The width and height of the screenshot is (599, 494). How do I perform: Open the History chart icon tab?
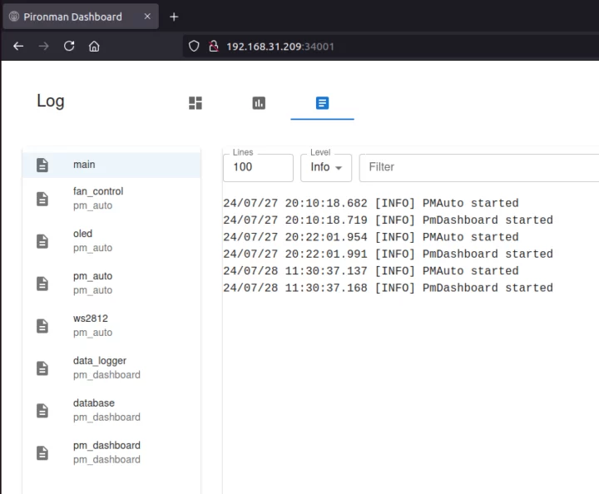[259, 103]
